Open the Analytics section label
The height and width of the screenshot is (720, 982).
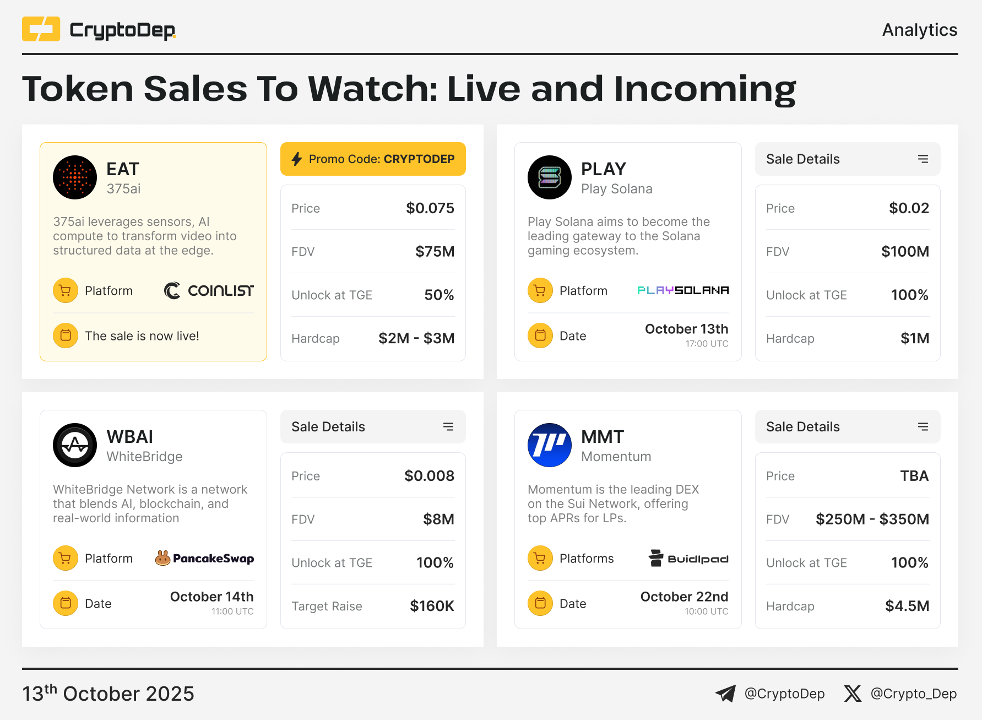tap(919, 30)
